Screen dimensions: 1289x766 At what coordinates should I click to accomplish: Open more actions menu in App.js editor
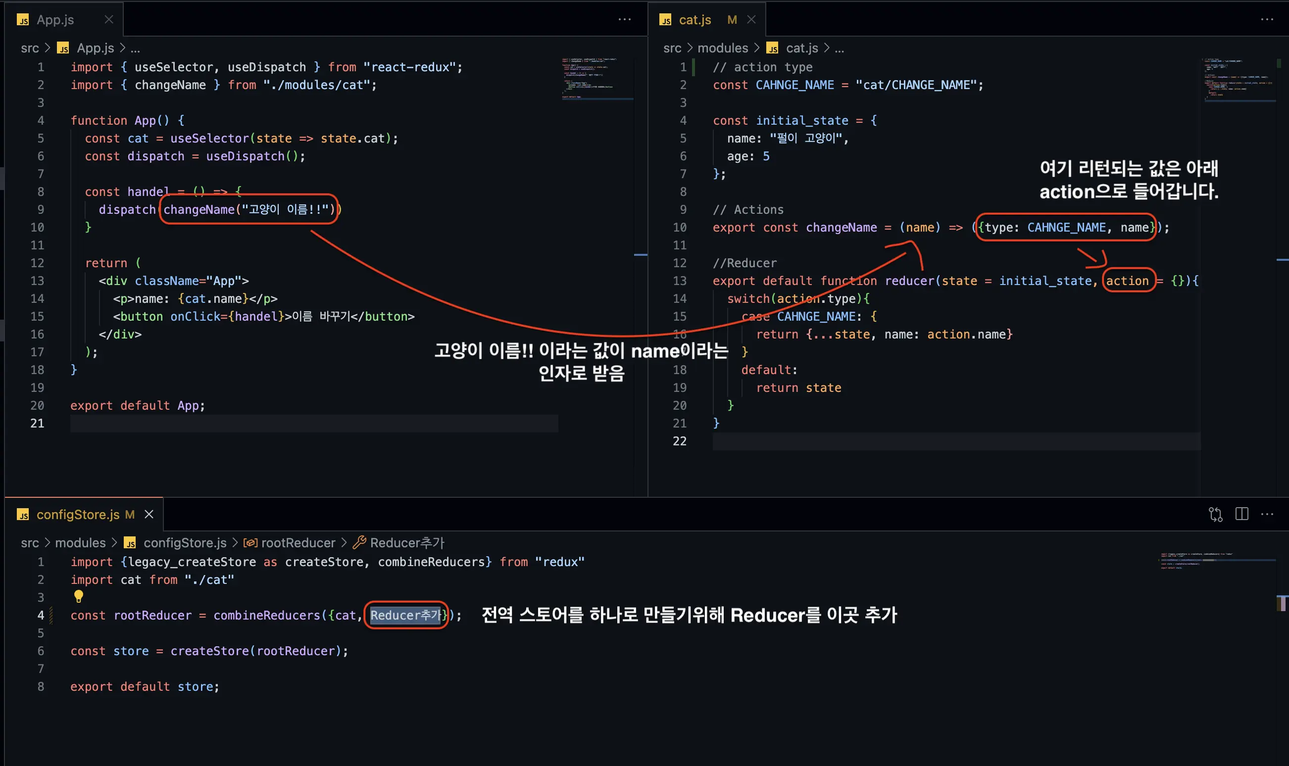click(x=625, y=20)
